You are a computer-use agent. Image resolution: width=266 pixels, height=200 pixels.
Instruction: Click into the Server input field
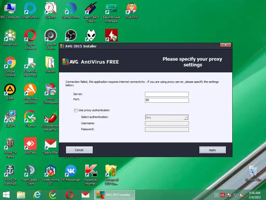click(167, 94)
